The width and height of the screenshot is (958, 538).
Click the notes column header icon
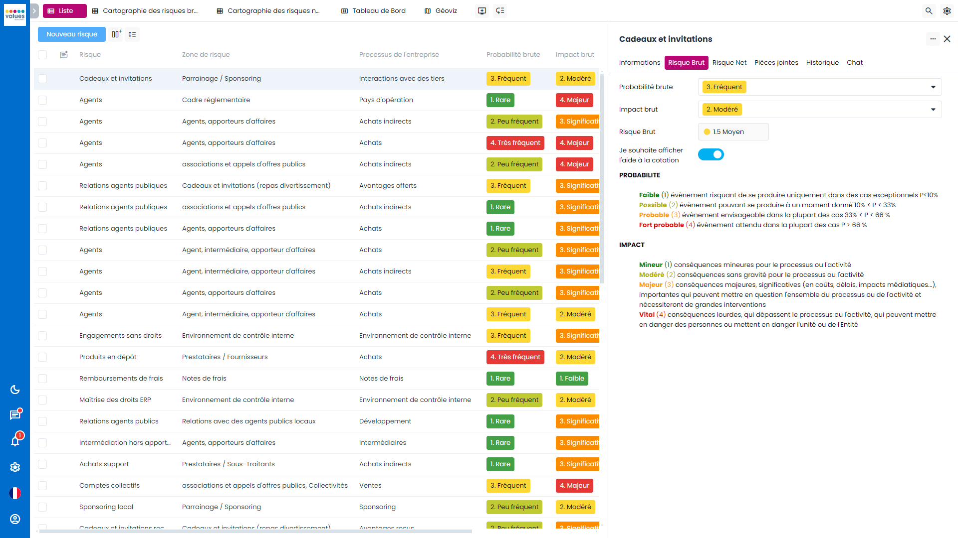(64, 55)
